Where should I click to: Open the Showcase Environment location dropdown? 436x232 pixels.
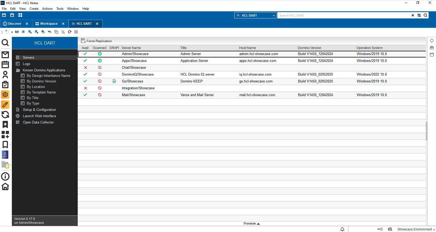pos(416,229)
